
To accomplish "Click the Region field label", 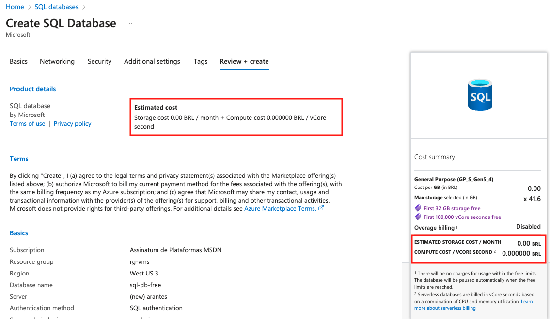I will point(19,273).
